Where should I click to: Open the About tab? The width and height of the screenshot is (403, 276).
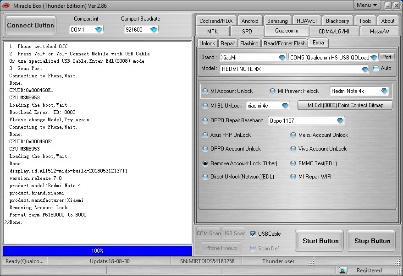[x=387, y=21]
